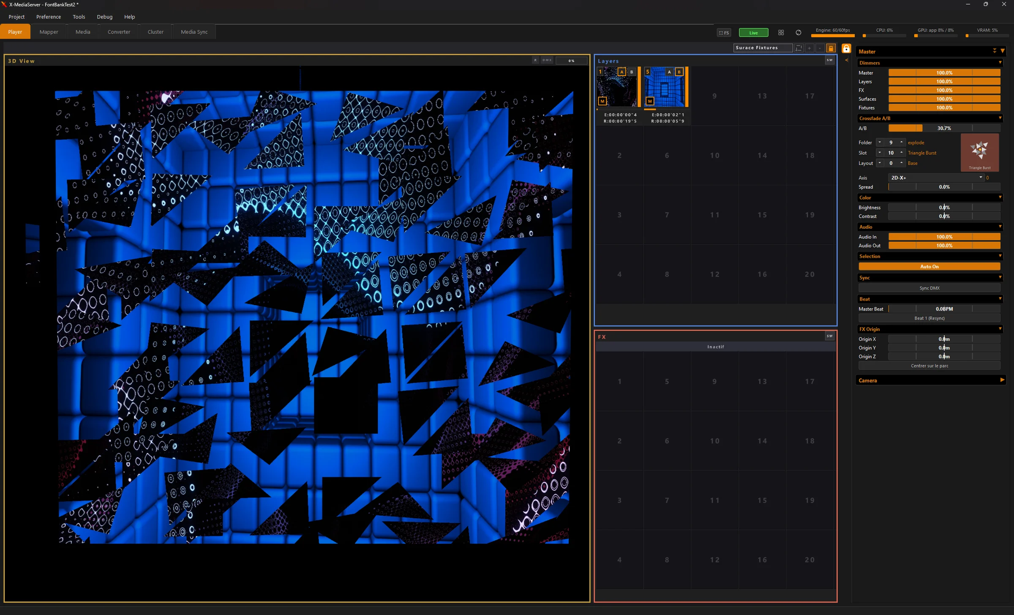
Task: Collapse the FX Origin section
Action: [x=1000, y=329]
